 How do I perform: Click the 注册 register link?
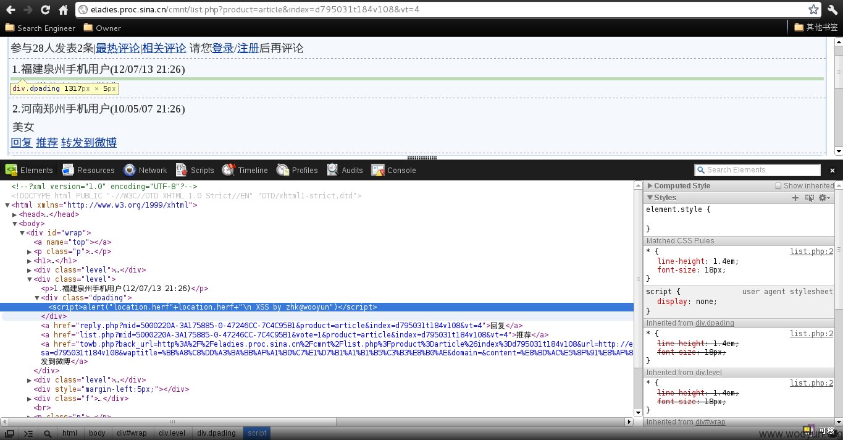pyautogui.click(x=248, y=48)
